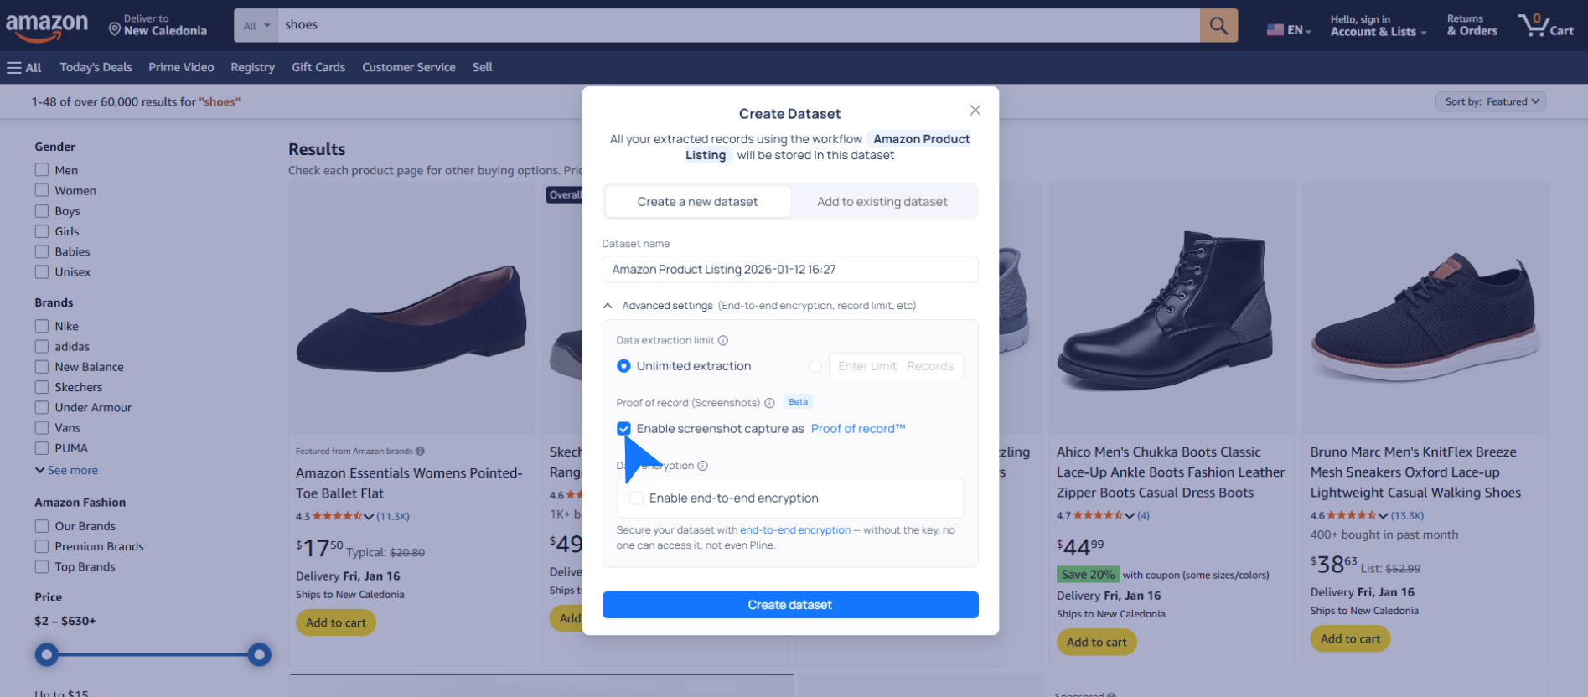1588x697 pixels.
Task: Select the Create a new dataset tab
Action: [697, 202]
